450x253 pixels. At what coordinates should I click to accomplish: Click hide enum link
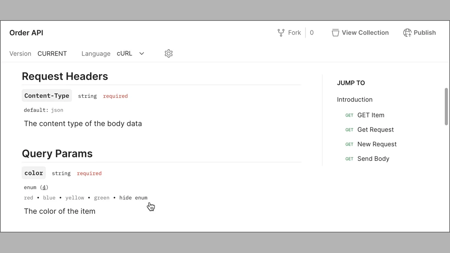[133, 198]
